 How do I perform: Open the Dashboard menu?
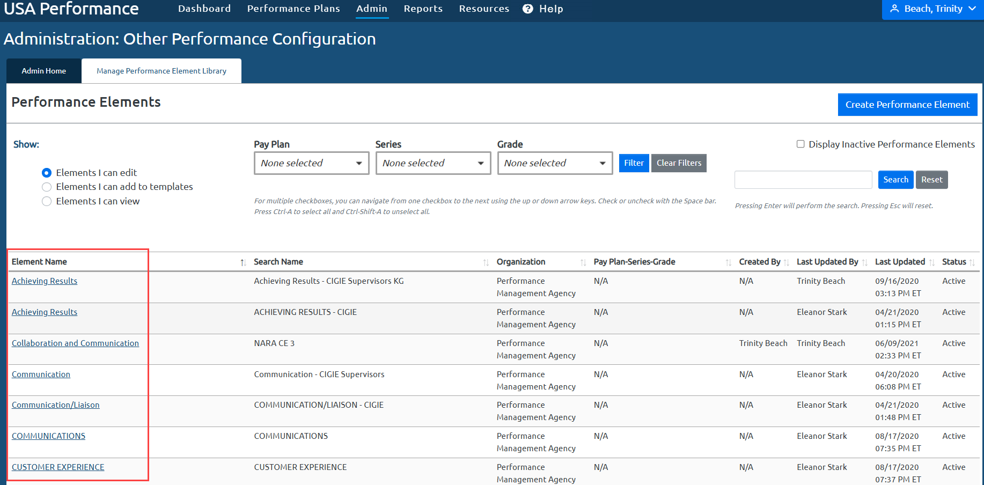[204, 9]
